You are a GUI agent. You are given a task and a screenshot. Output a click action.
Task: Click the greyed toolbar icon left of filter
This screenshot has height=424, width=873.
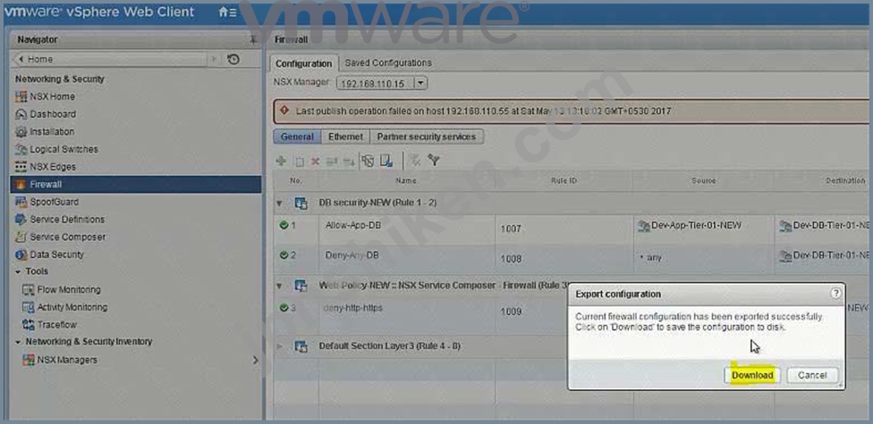pos(415,161)
